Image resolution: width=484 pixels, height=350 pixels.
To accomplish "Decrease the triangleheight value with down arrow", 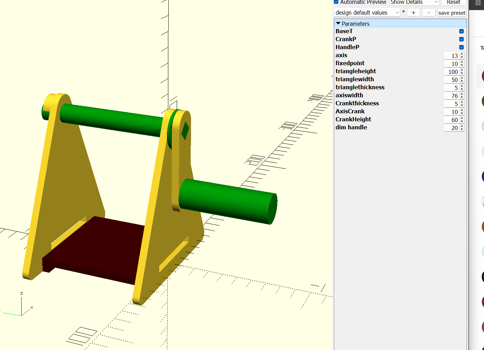I will coord(462,74).
